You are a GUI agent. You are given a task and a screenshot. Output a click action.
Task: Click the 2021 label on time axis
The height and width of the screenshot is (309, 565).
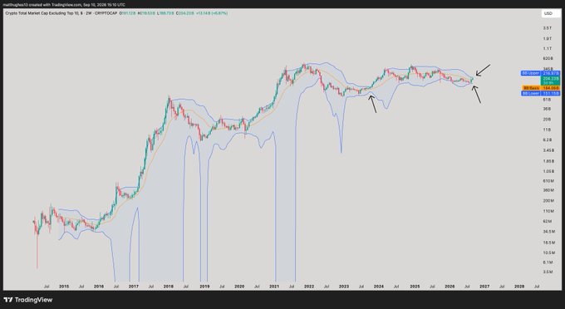pos(274,287)
